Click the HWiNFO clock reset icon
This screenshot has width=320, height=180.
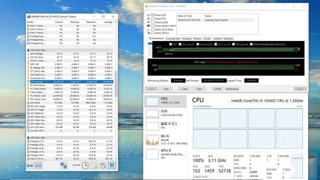point(85,165)
